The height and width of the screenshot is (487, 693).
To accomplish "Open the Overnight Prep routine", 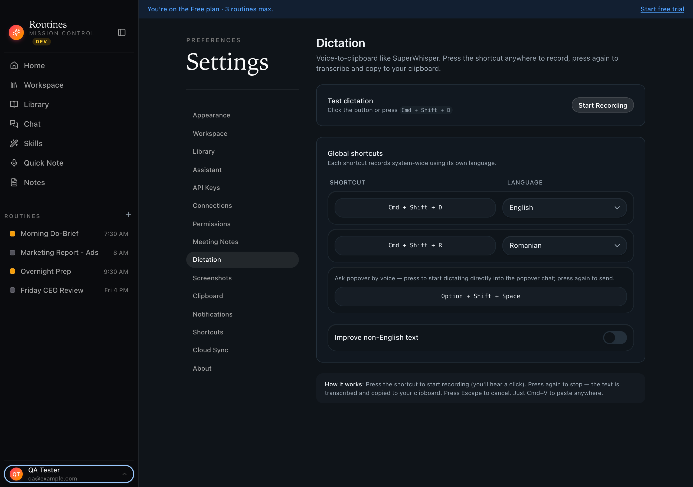I will click(x=69, y=271).
